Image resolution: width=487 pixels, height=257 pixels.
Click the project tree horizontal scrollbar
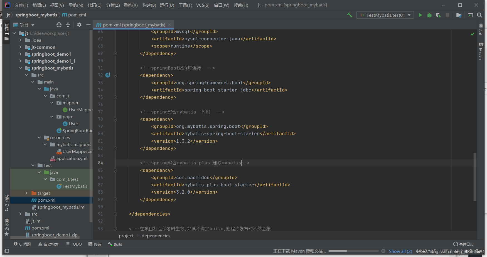pyautogui.click(x=45, y=238)
